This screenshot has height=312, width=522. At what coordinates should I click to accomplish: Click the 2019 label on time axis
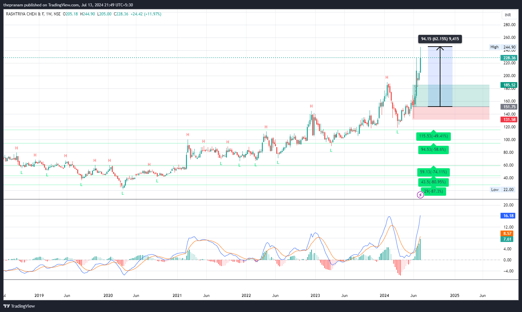(x=39, y=296)
